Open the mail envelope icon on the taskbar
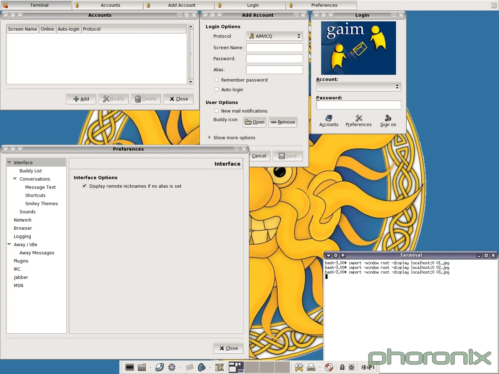 [190, 367]
